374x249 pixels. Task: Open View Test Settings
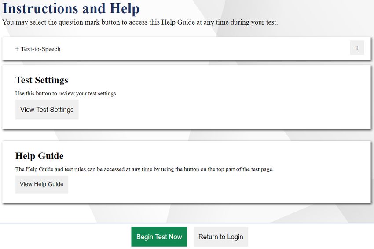tap(47, 110)
